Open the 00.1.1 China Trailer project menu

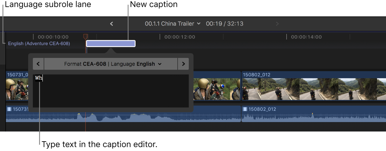(173, 24)
